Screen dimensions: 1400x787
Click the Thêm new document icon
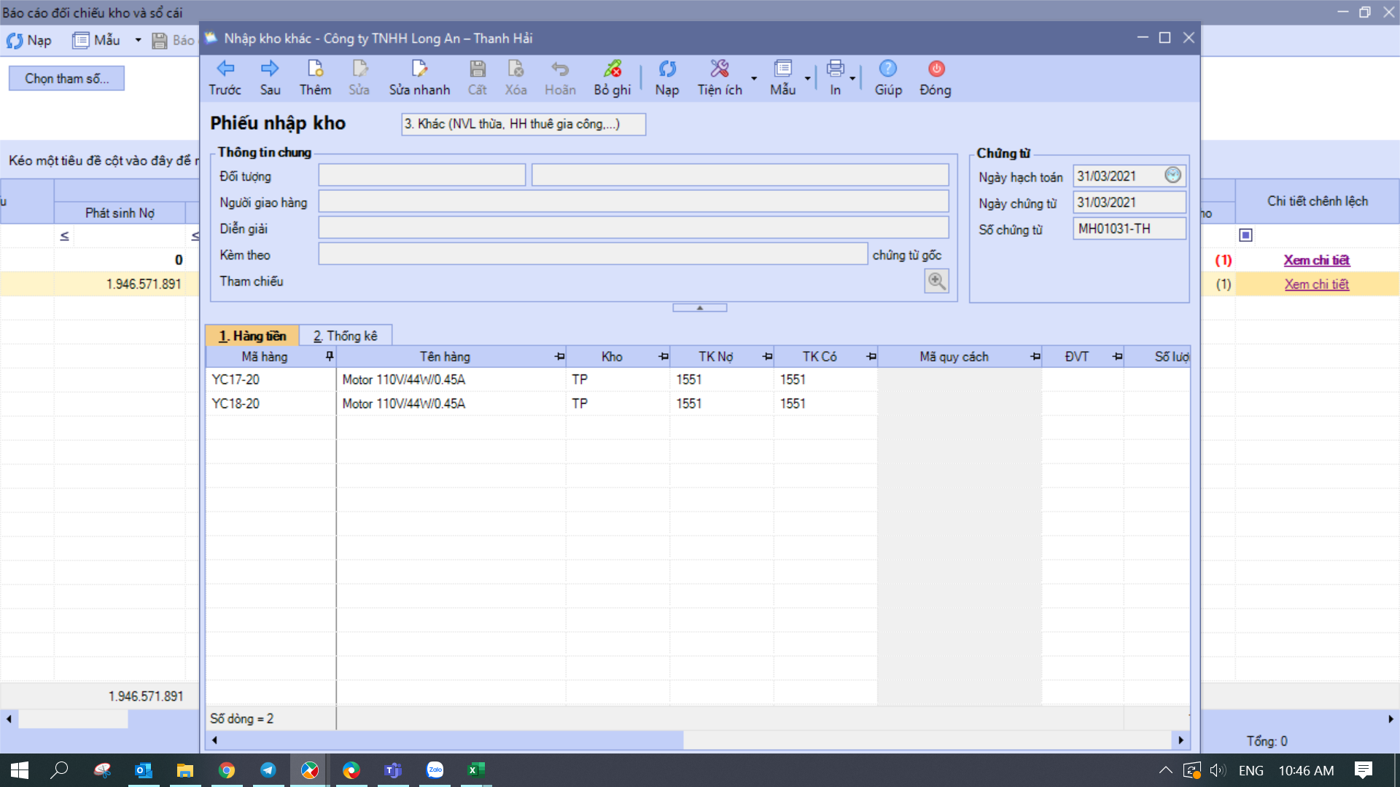pyautogui.click(x=315, y=68)
